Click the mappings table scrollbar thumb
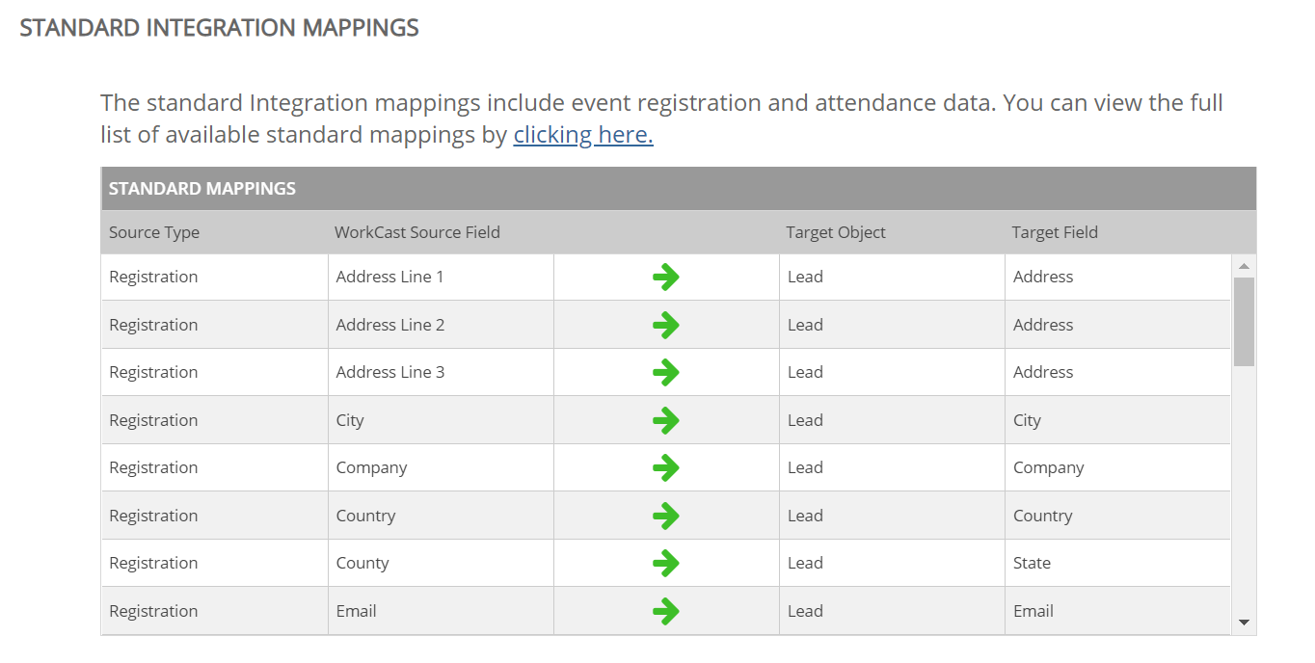This screenshot has width=1315, height=663. (1244, 322)
